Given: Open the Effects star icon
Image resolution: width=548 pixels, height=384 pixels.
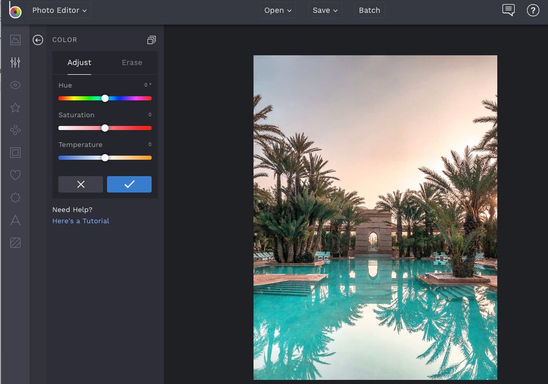Looking at the screenshot, I should [15, 107].
